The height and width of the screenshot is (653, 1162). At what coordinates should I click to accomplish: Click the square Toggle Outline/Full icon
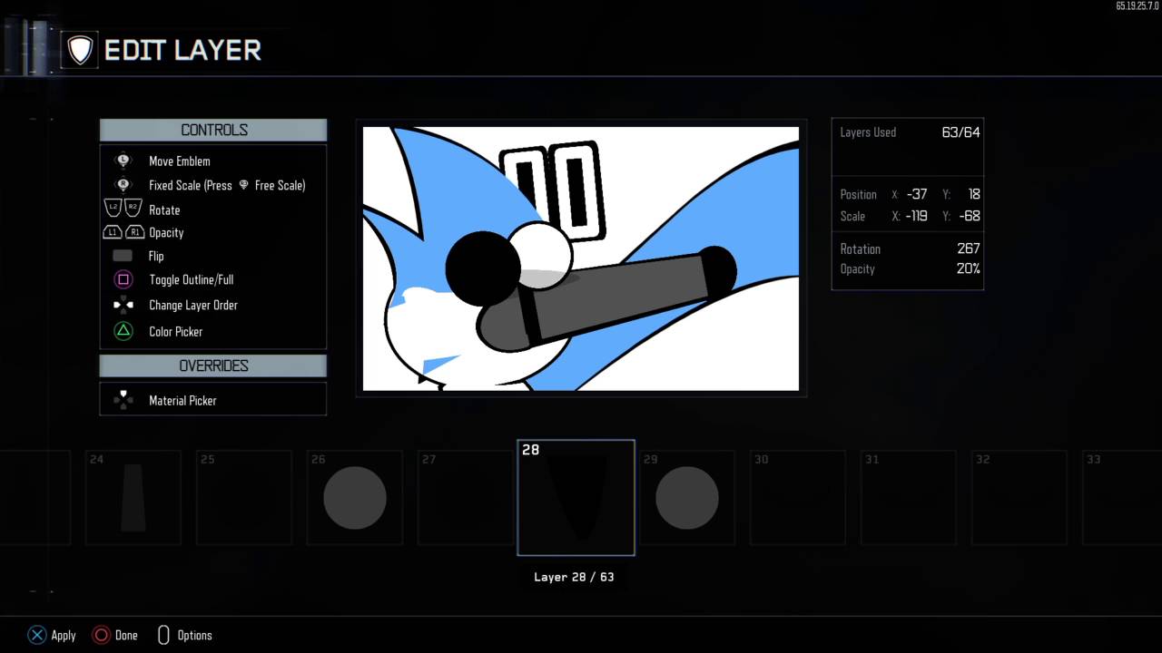[123, 280]
